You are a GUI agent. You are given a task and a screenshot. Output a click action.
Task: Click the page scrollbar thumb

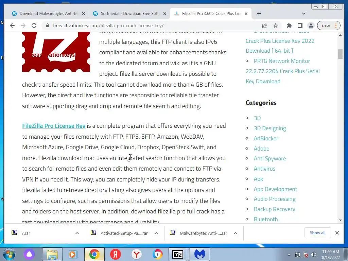(340, 54)
